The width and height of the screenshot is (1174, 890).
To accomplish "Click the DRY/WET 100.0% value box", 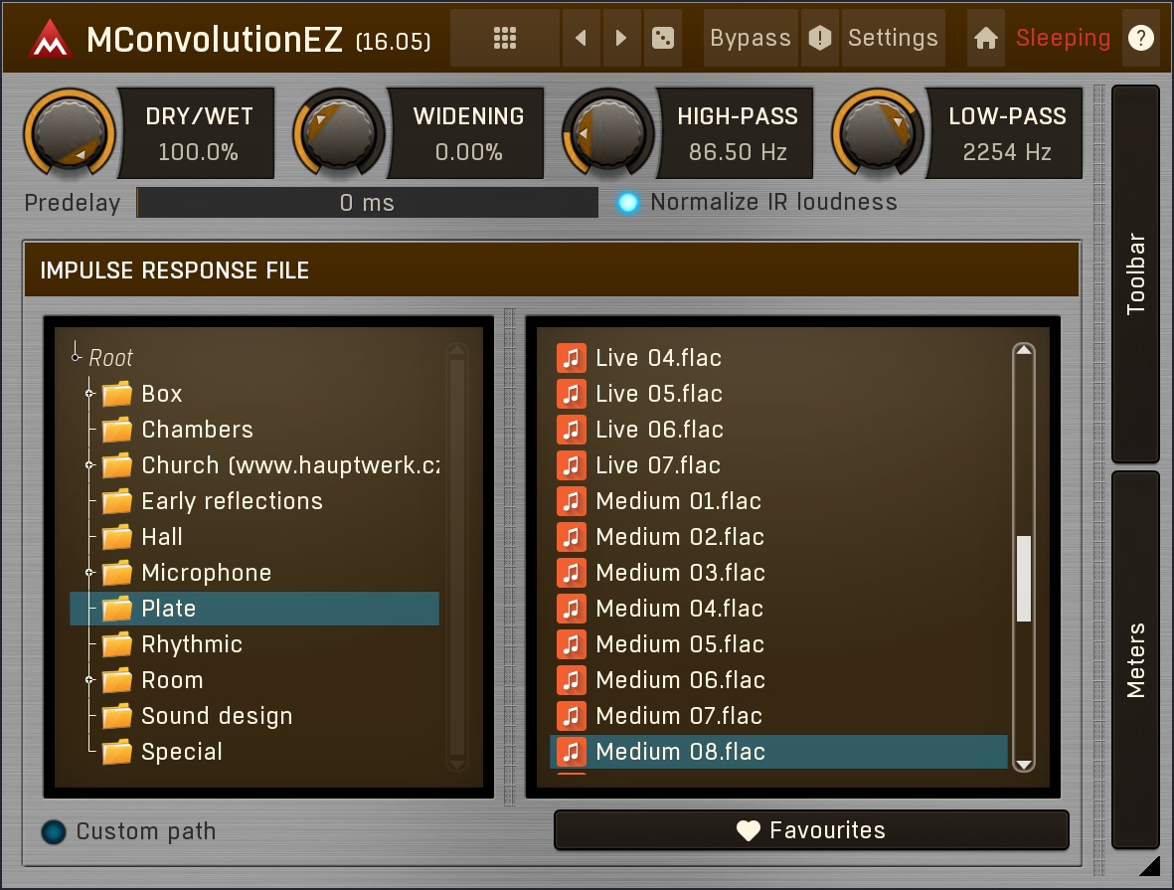I will 198,133.
